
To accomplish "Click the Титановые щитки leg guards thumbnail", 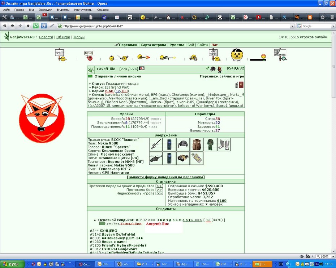I will coord(224,145).
